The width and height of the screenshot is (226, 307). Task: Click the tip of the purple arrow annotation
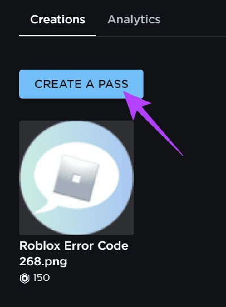coord(125,92)
